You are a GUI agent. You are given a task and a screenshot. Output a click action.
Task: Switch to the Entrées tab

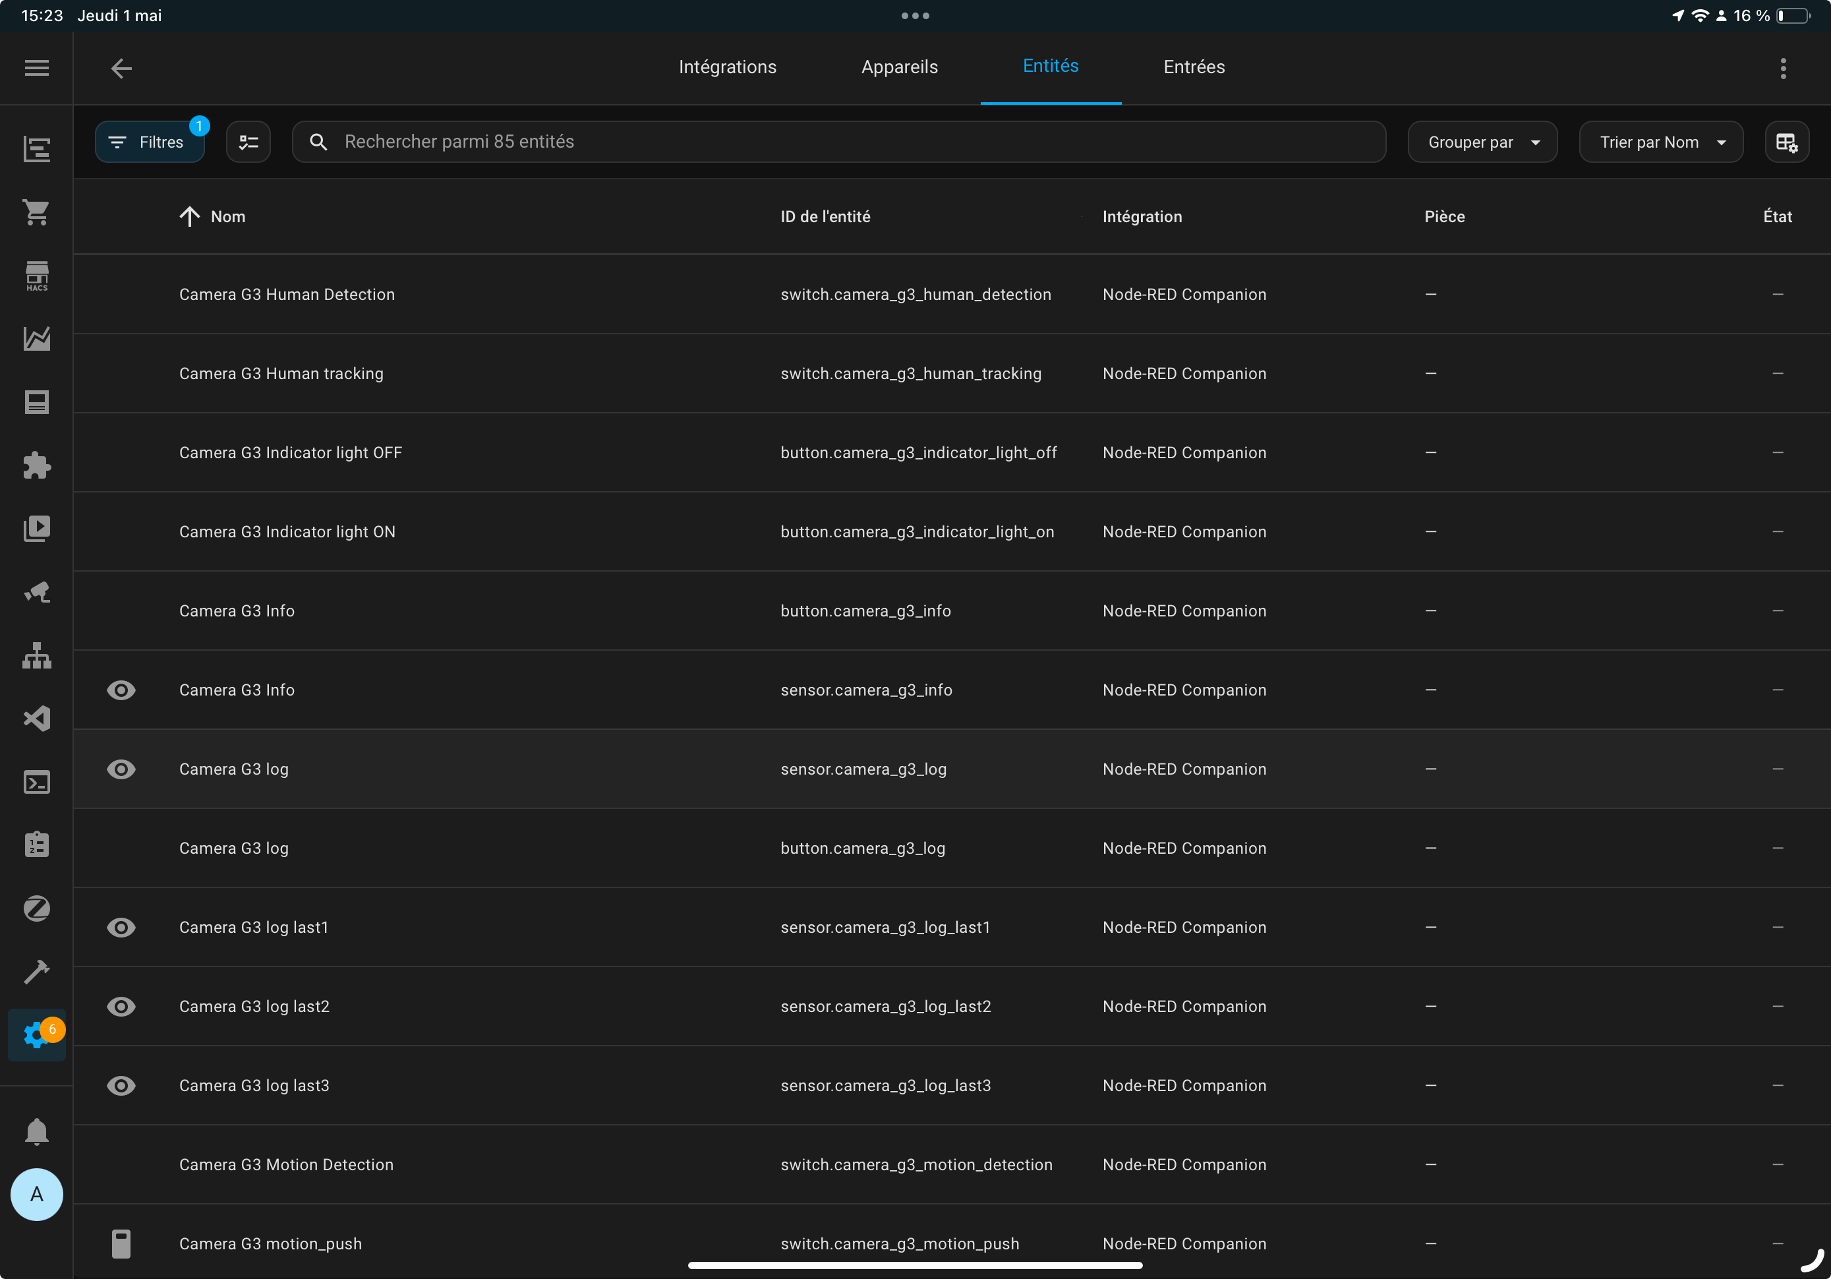click(1194, 67)
